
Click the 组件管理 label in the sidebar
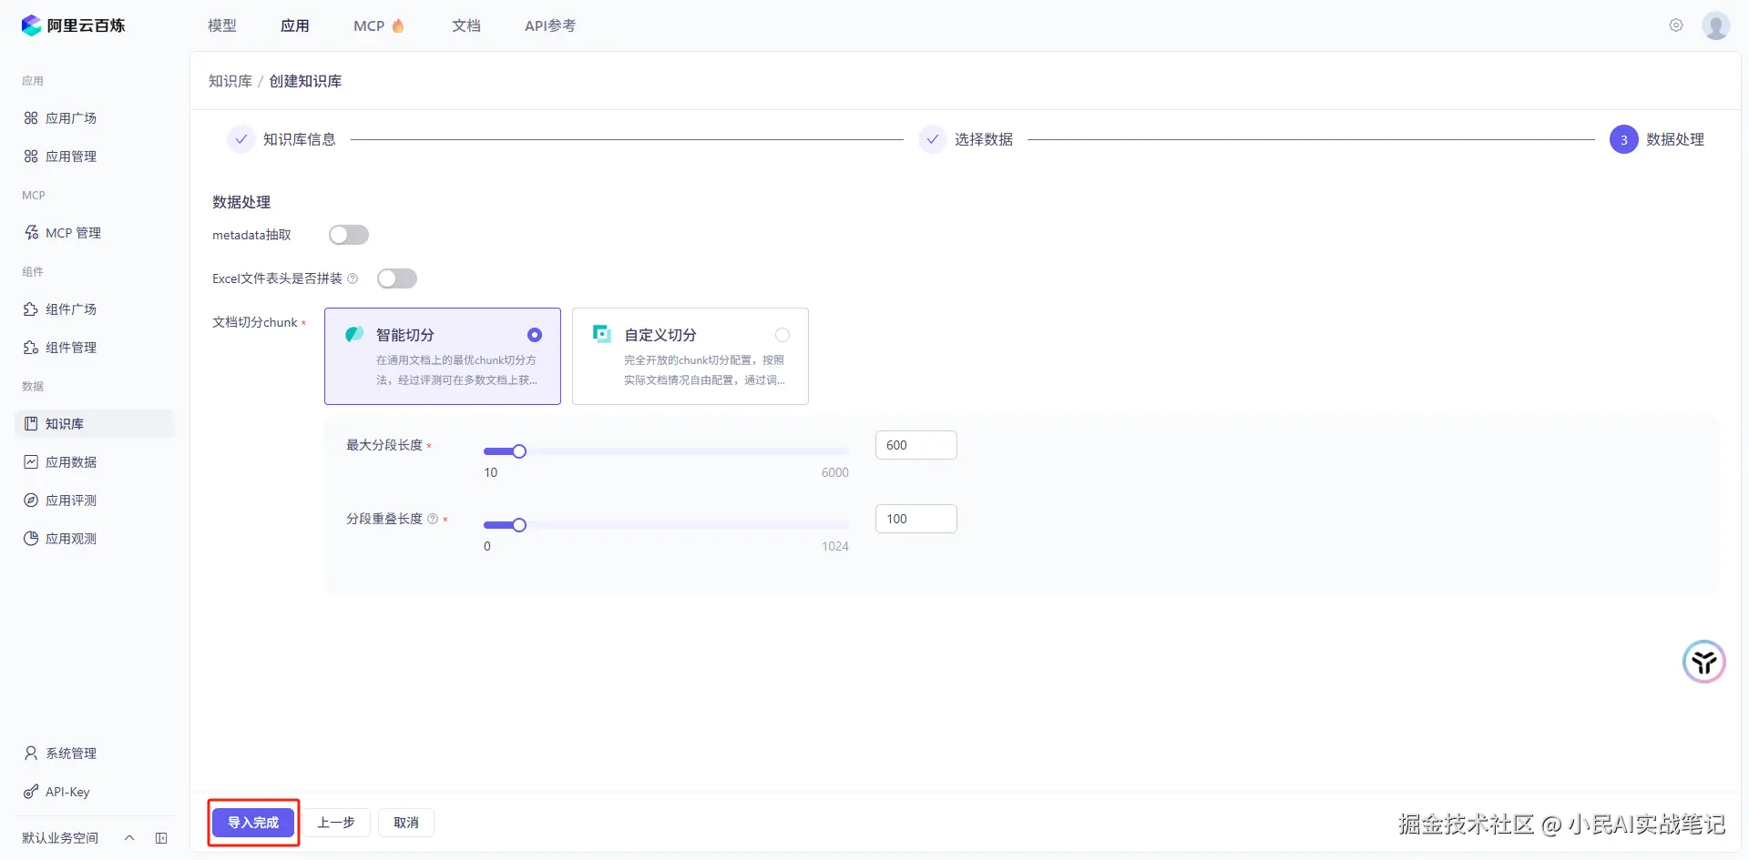tap(71, 348)
